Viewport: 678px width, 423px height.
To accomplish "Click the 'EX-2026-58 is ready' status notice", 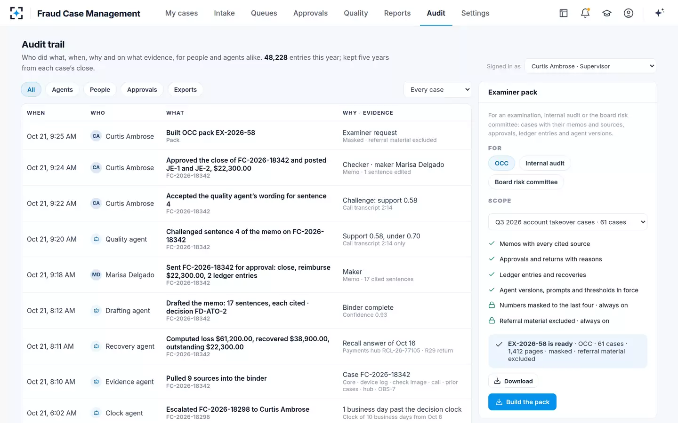I will [x=568, y=351].
